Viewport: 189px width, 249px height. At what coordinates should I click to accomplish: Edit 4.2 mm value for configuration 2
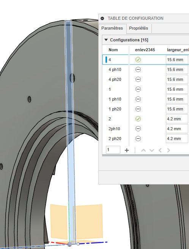coord(177,119)
